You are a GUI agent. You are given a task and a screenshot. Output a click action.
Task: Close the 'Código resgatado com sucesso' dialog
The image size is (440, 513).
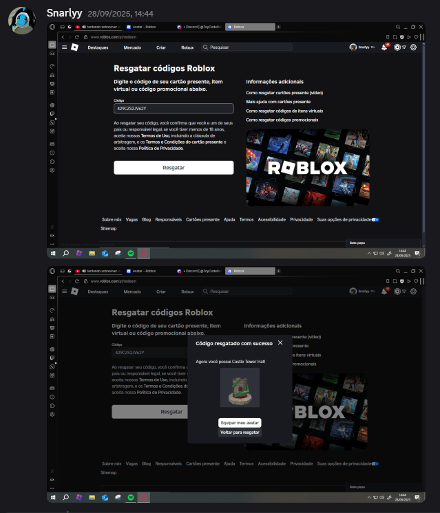(280, 342)
